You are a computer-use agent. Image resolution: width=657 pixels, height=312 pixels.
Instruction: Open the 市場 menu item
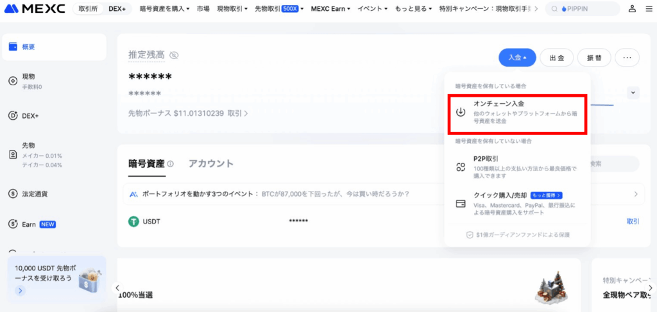coord(203,9)
